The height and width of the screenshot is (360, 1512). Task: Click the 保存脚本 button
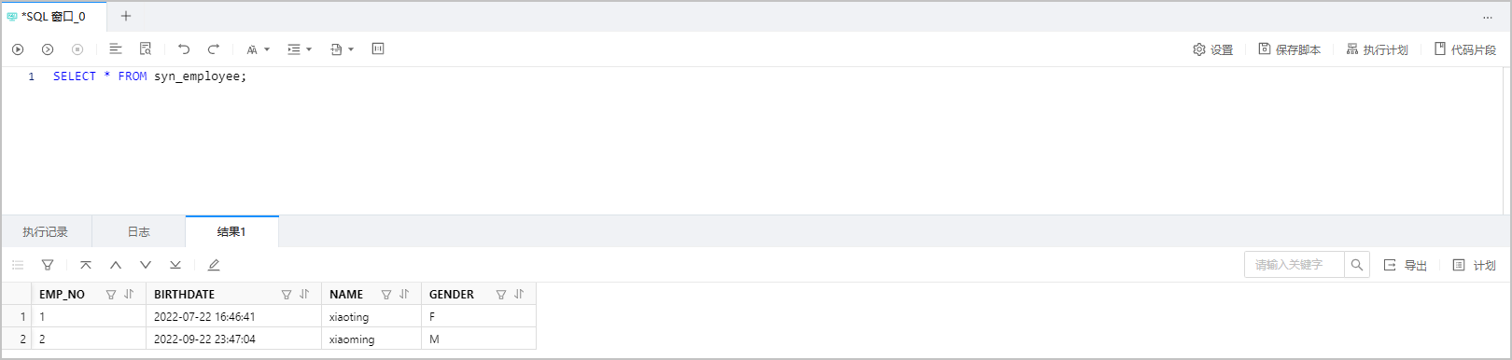pos(1289,49)
